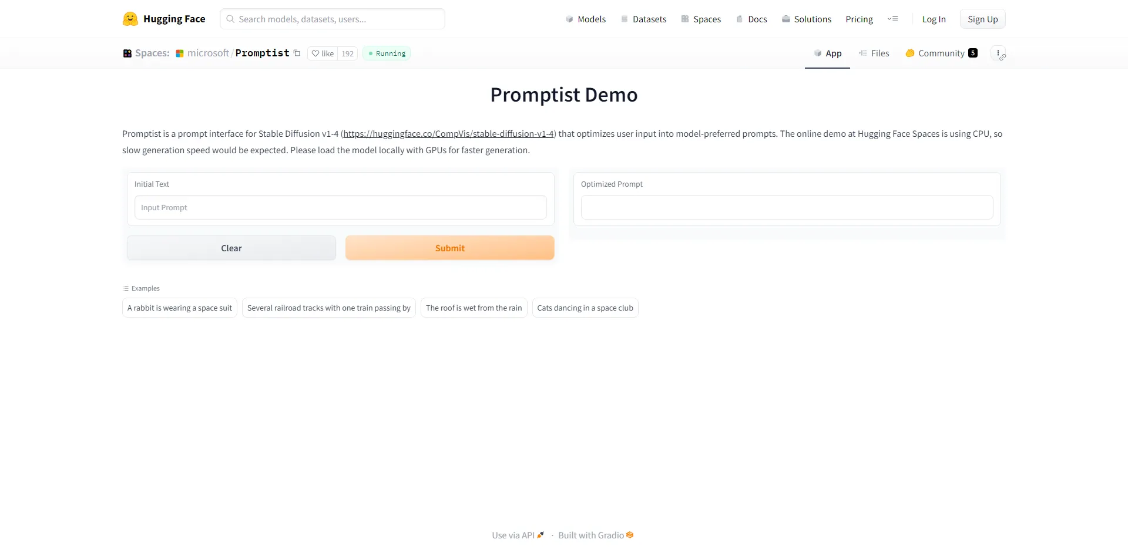1128x556 pixels.
Task: Switch to the Files tab
Action: [874, 53]
